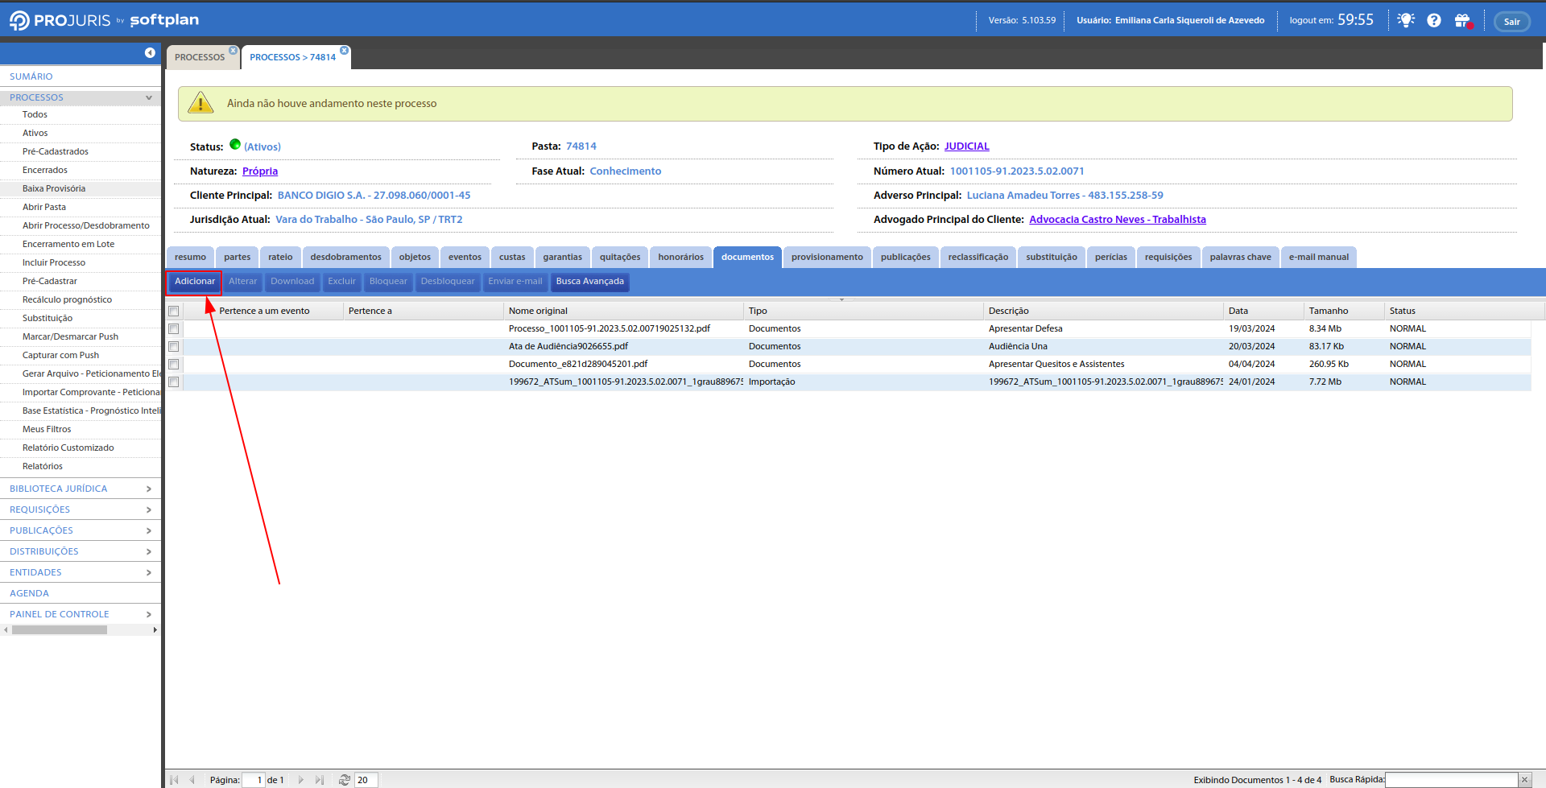The height and width of the screenshot is (788, 1546).
Task: Click the green Ativos status indicator
Action: pos(235,145)
